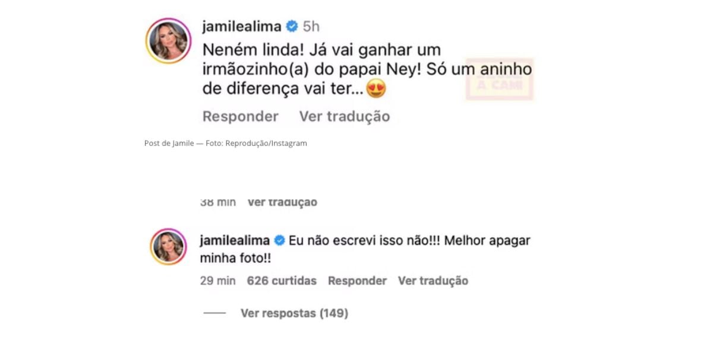Click the line beside Ver respostas

[x=214, y=313]
